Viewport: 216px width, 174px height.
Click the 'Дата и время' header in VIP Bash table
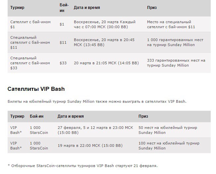tap(71, 116)
